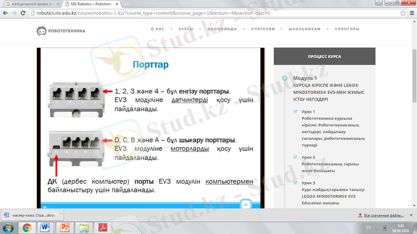Click the Робототехника robot logo
Viewport: 417px width, 234px height.
point(42,31)
